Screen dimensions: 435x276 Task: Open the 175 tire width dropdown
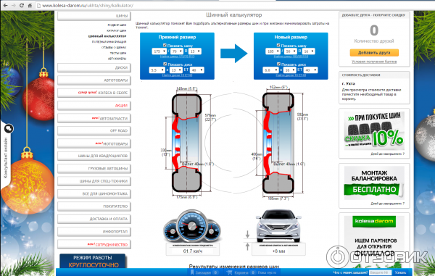pos(159,51)
